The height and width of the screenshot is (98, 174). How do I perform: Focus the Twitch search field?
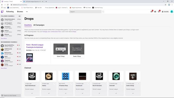pos(85,12)
